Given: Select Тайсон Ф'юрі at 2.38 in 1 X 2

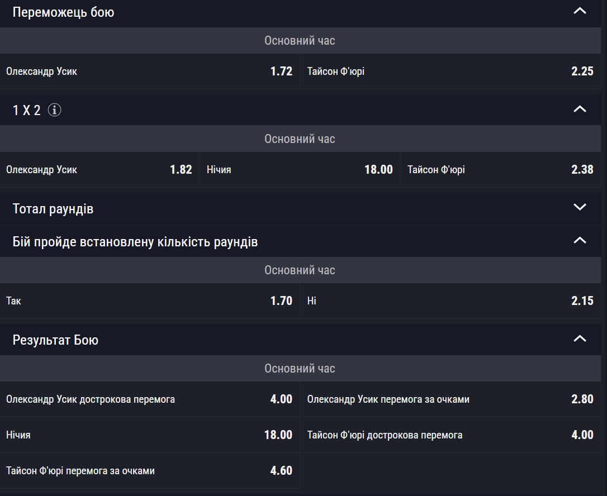Looking at the screenshot, I should 500,170.
